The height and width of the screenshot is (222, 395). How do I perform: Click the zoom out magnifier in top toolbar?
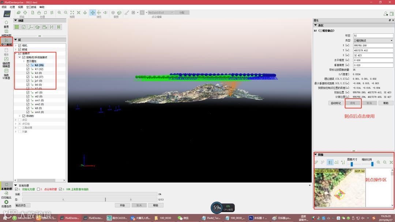click(x=66, y=12)
